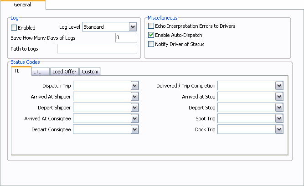Open the Depart Stop dropdown
304x186 pixels.
point(279,108)
